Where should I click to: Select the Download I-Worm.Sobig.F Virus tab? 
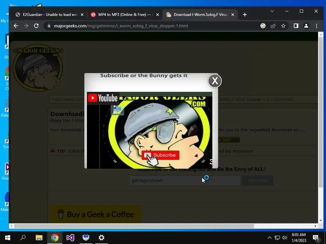point(200,15)
